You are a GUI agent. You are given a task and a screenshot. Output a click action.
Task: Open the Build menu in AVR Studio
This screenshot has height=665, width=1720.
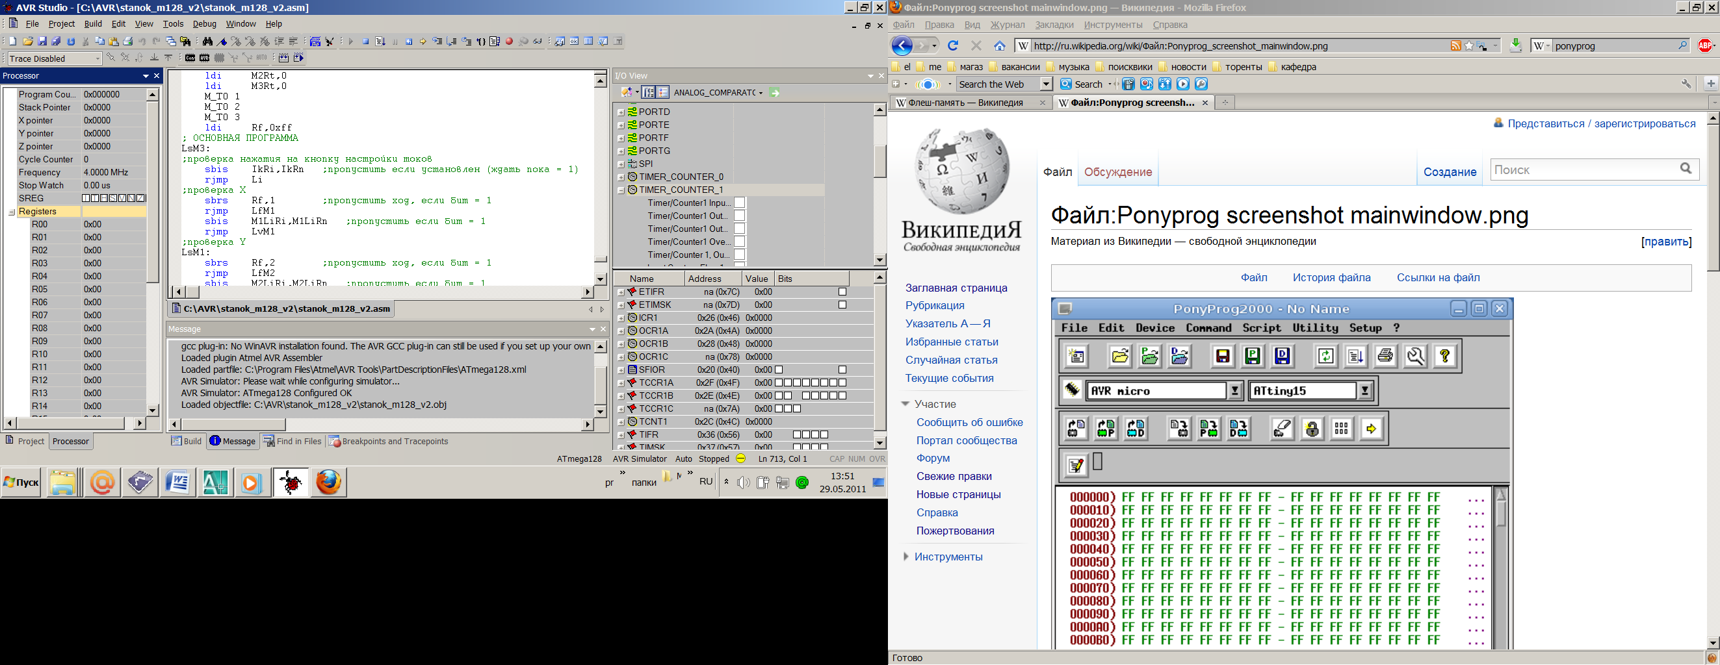pos(93,23)
